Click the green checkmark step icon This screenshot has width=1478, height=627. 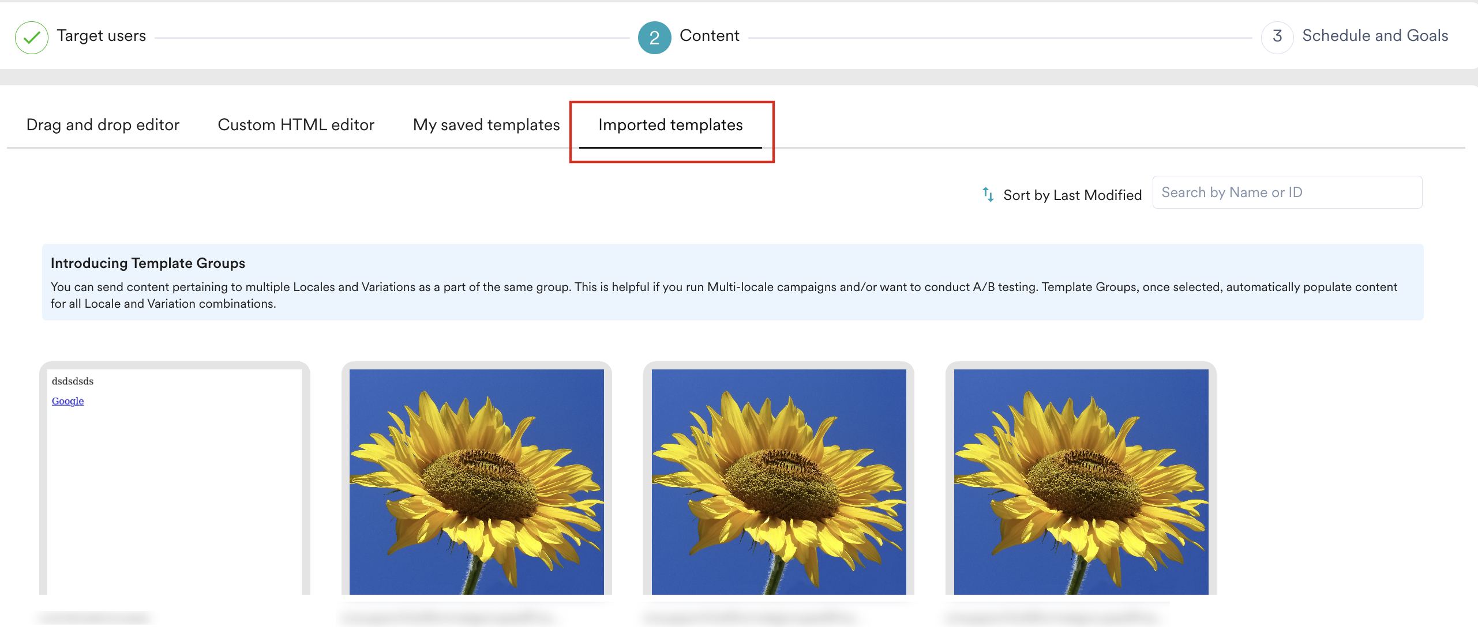click(31, 37)
